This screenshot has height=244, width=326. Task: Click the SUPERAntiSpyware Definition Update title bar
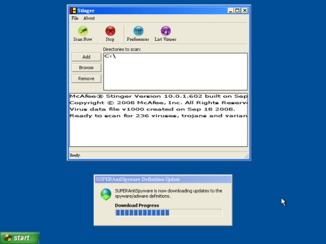163,179
